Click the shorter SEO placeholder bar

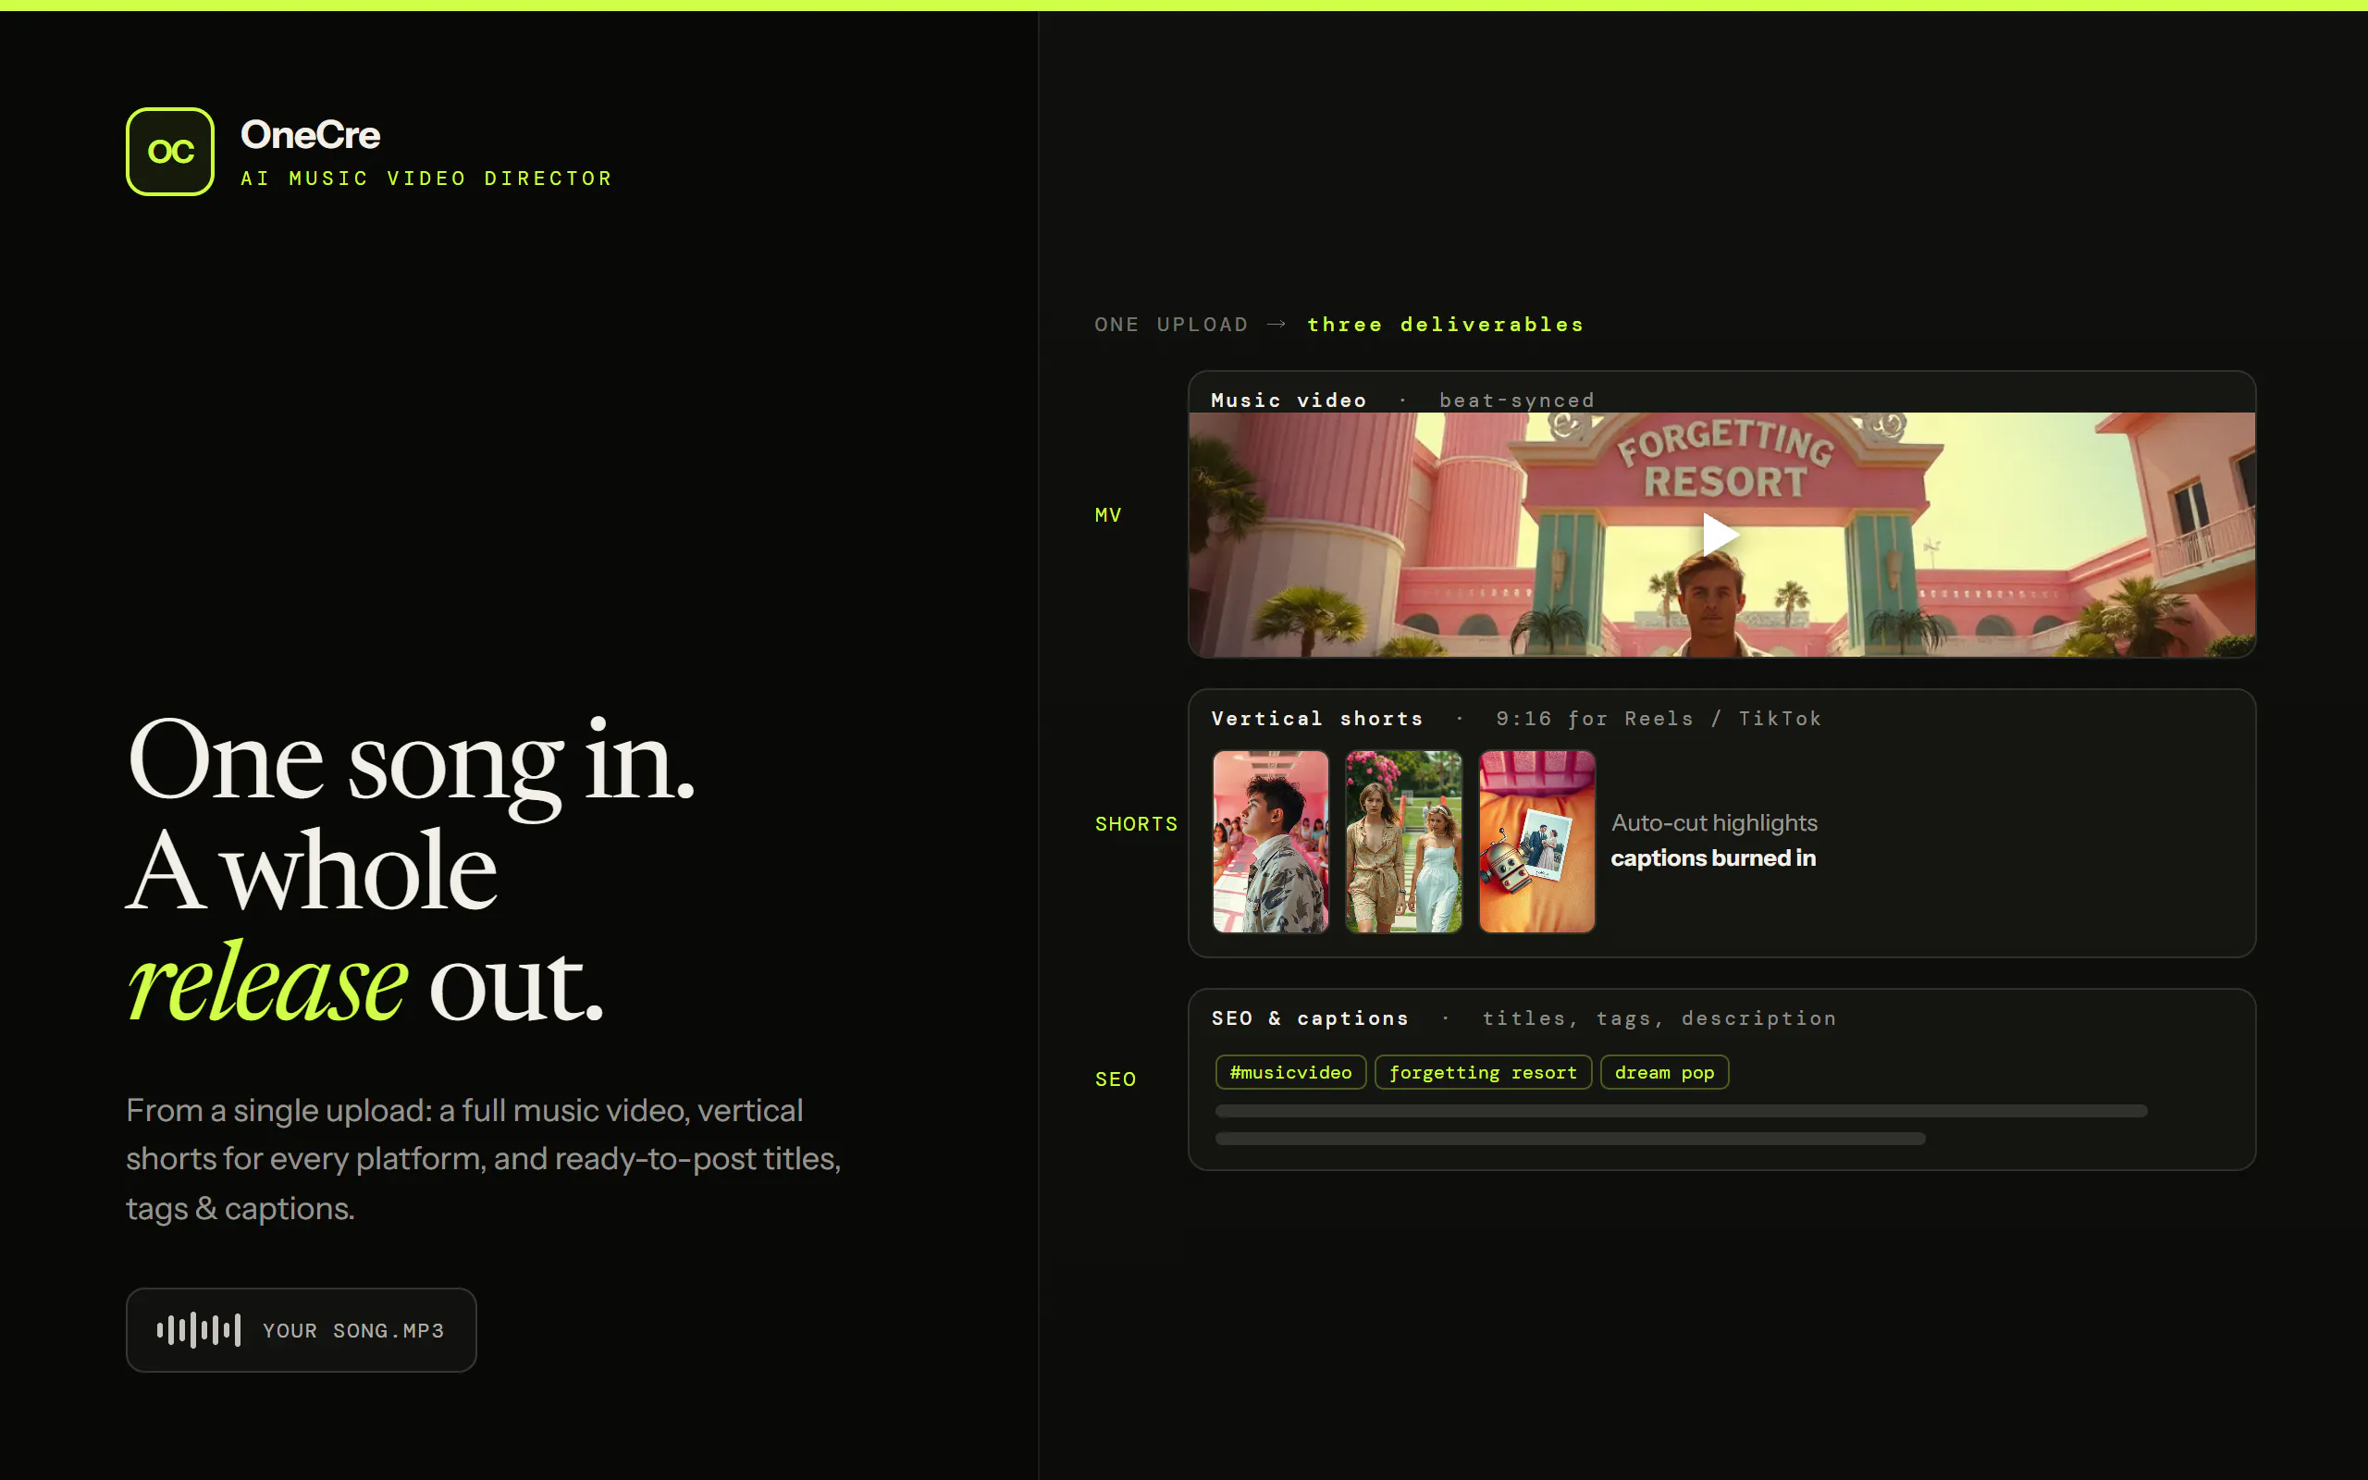(1571, 1139)
